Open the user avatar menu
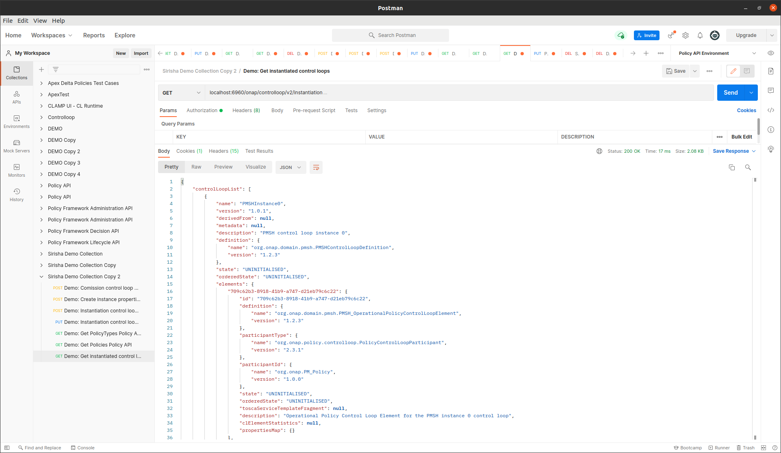 715,35
